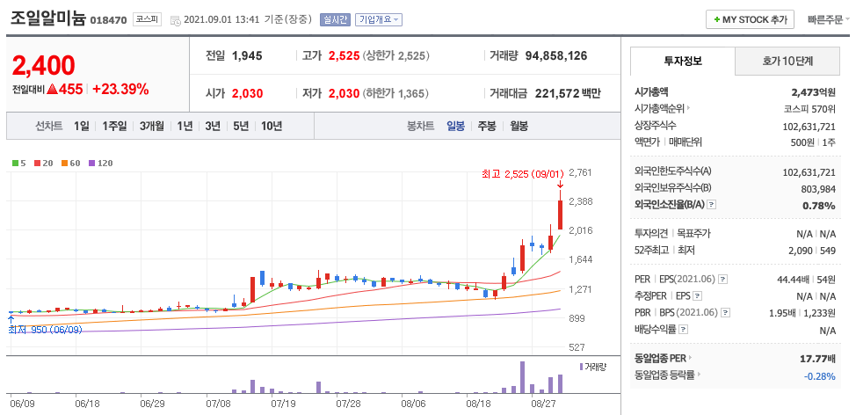
Task: Click the 동일업종 PER value 17.77배
Action: pyautogui.click(x=816, y=360)
